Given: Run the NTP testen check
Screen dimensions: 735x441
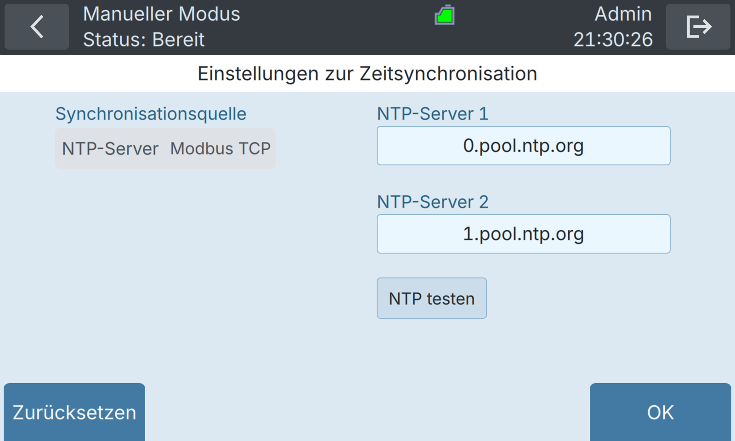Looking at the screenshot, I should 432,298.
